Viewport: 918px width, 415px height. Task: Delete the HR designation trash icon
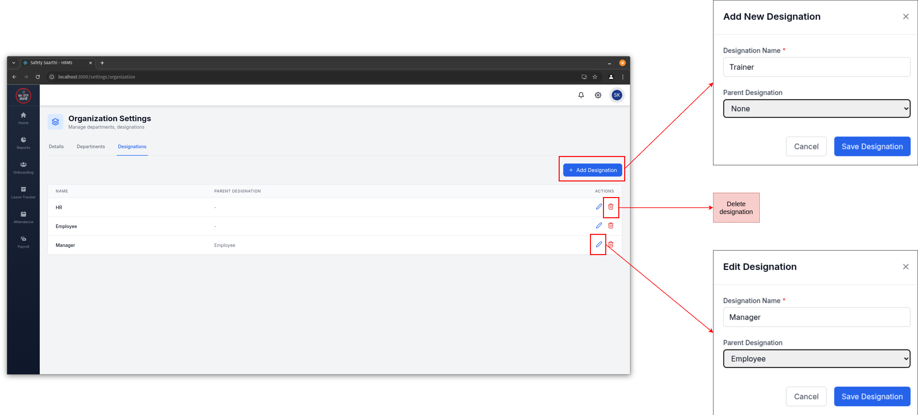tap(611, 207)
